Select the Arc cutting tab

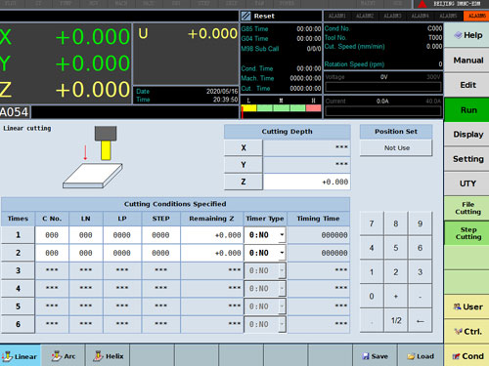click(64, 356)
